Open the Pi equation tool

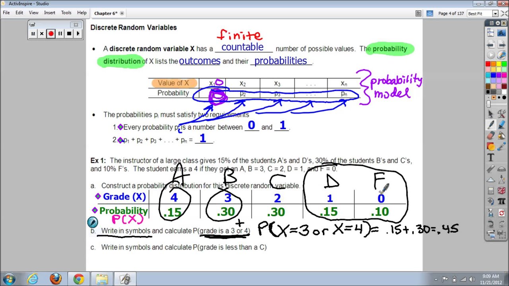[502, 201]
